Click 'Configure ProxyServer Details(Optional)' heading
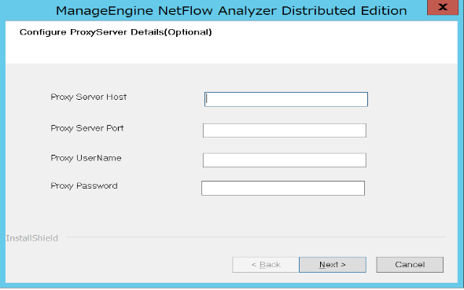464x290 pixels. [116, 32]
